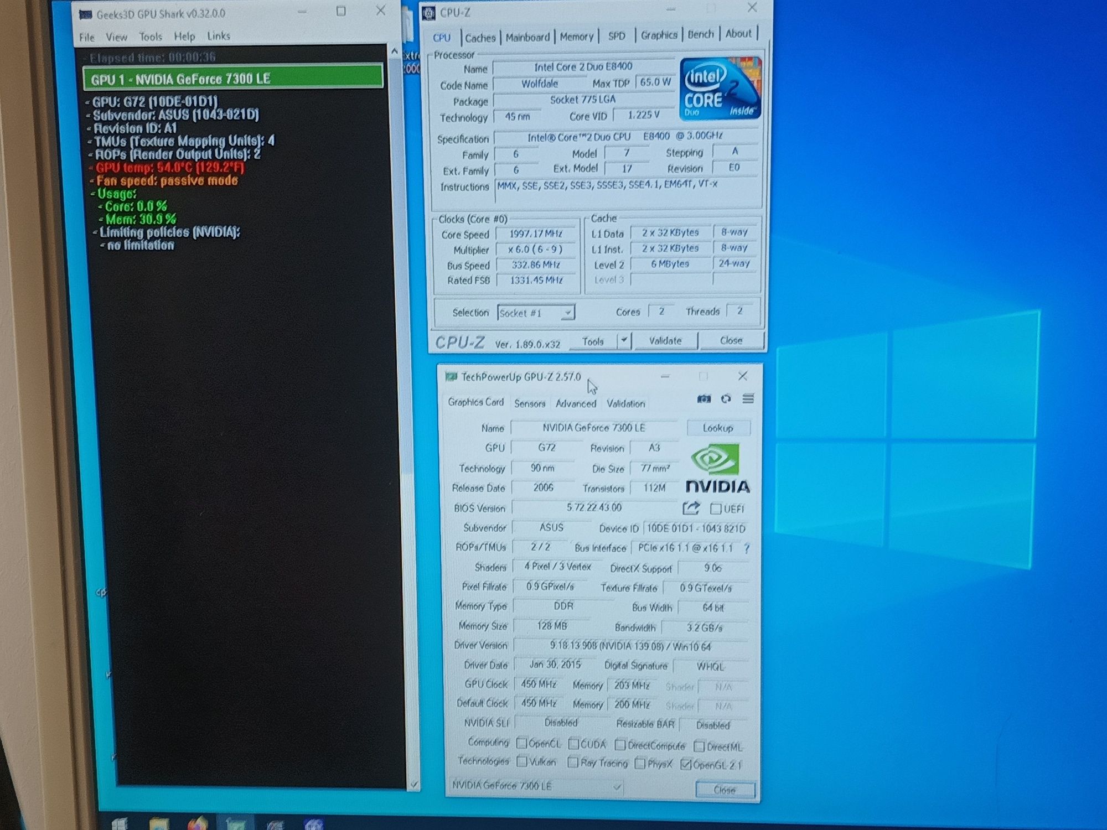Take a GPU-Z screenshot with the camera icon
The height and width of the screenshot is (830, 1107).
703,399
